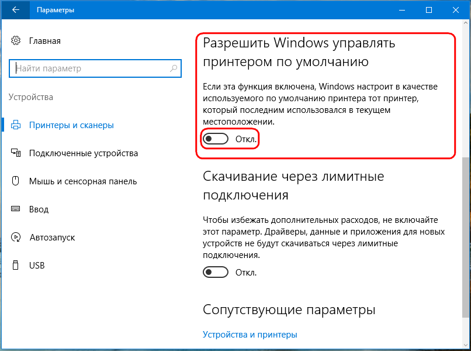Click the printer icon in sidebar
Image resolution: width=471 pixels, height=351 pixels.
(x=16, y=125)
